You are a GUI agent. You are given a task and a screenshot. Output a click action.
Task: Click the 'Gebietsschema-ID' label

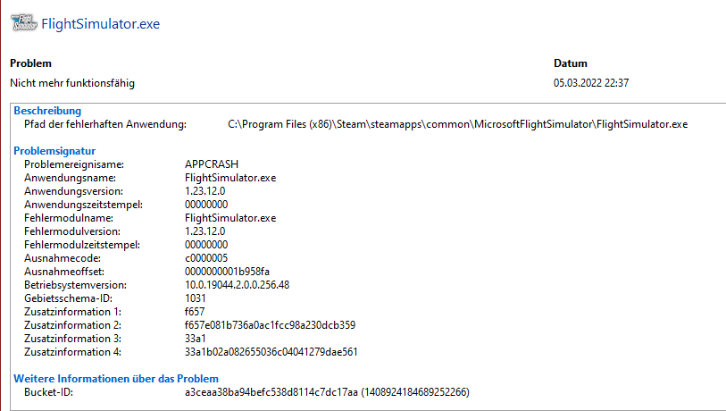pyautogui.click(x=69, y=298)
